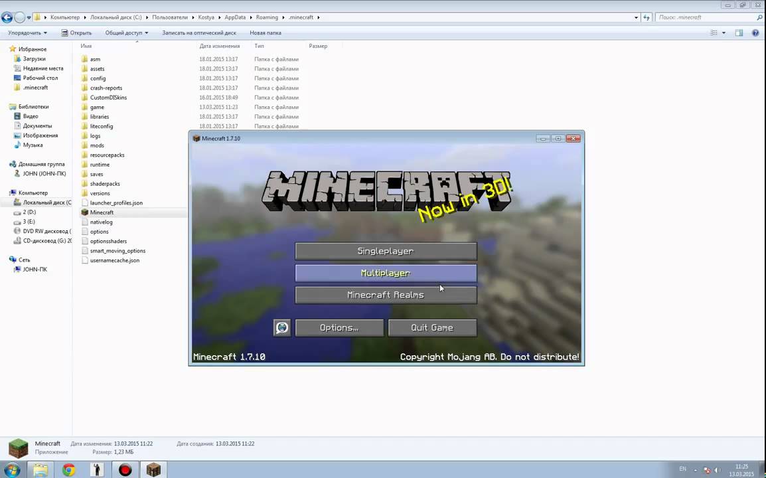Select the optionsshaders file
The width and height of the screenshot is (766, 478).
(108, 241)
